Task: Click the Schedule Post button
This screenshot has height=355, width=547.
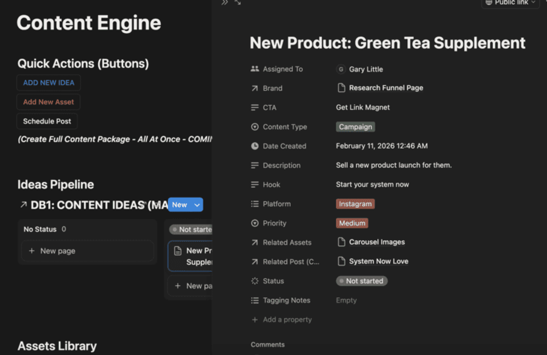Action: pyautogui.click(x=47, y=121)
